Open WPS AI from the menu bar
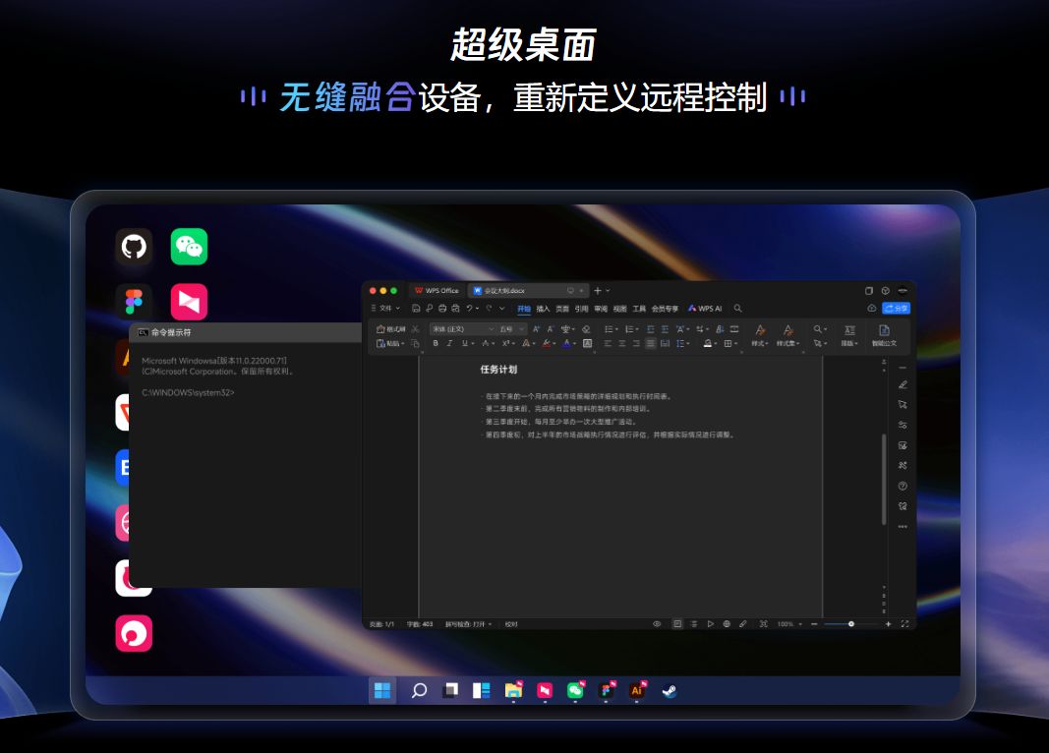Viewport: 1049px width, 753px height. tap(705, 309)
